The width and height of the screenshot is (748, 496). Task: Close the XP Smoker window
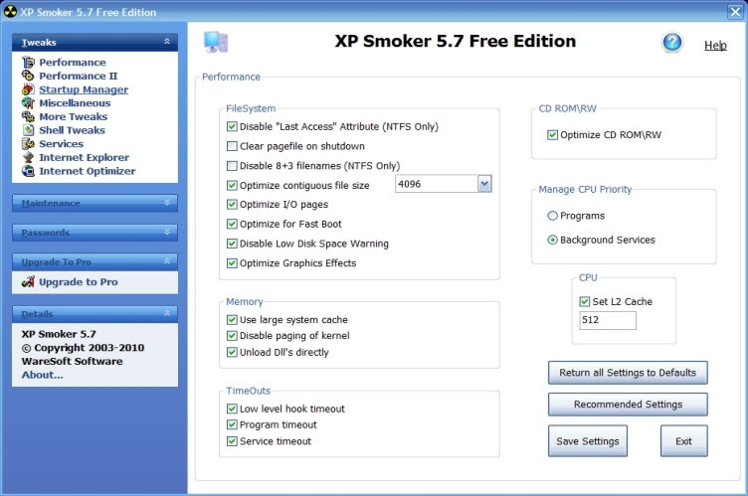[735, 12]
